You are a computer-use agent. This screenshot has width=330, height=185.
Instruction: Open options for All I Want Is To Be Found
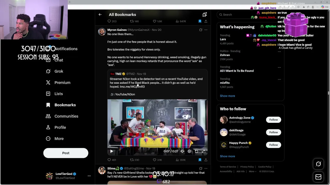click(279, 67)
